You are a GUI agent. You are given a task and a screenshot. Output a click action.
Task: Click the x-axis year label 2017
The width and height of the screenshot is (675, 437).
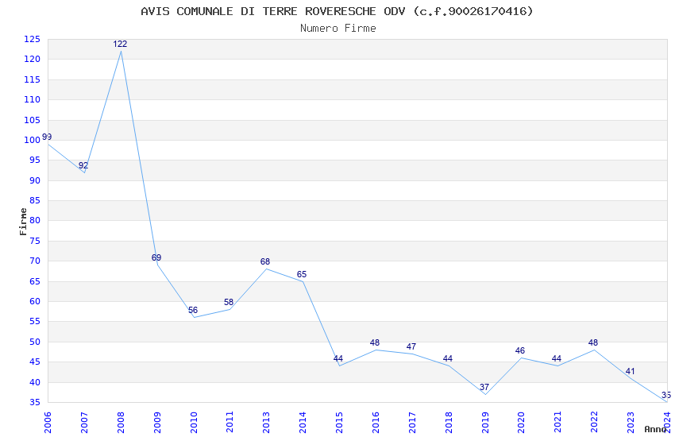pyautogui.click(x=412, y=423)
